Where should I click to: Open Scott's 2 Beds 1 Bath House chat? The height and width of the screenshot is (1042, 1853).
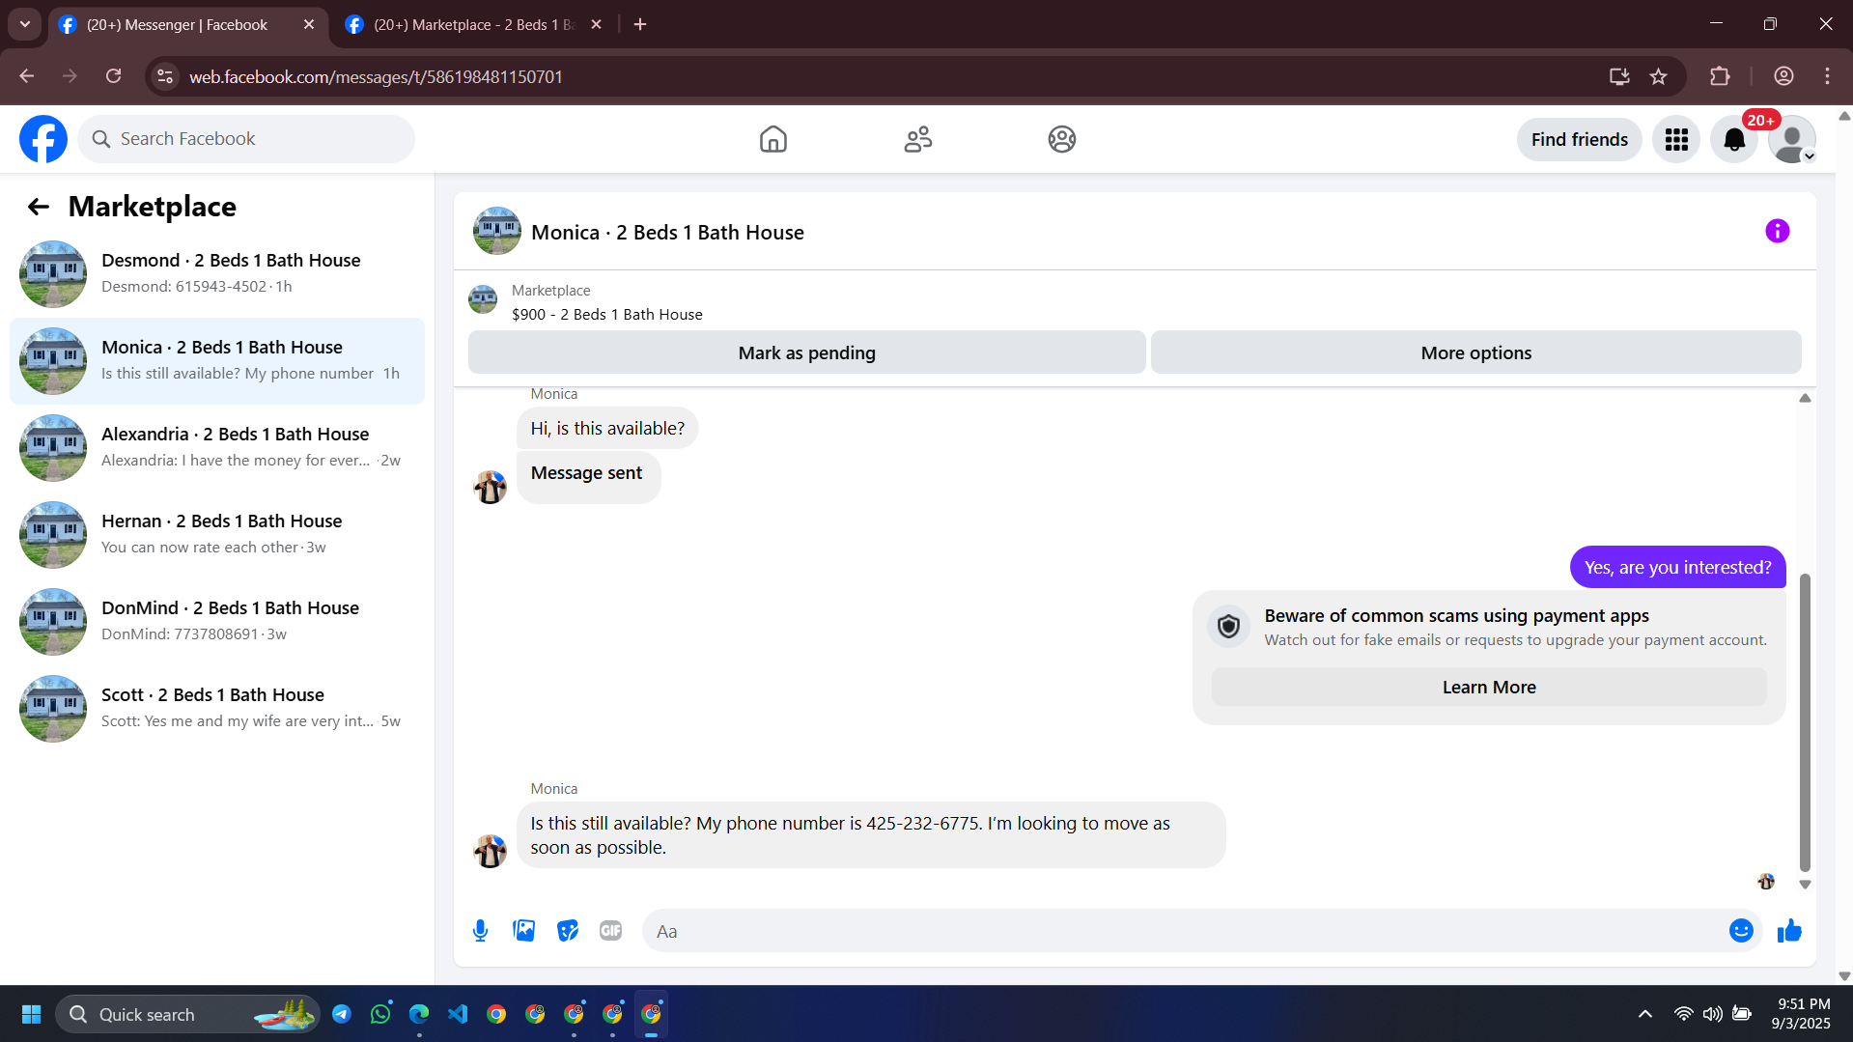(217, 709)
